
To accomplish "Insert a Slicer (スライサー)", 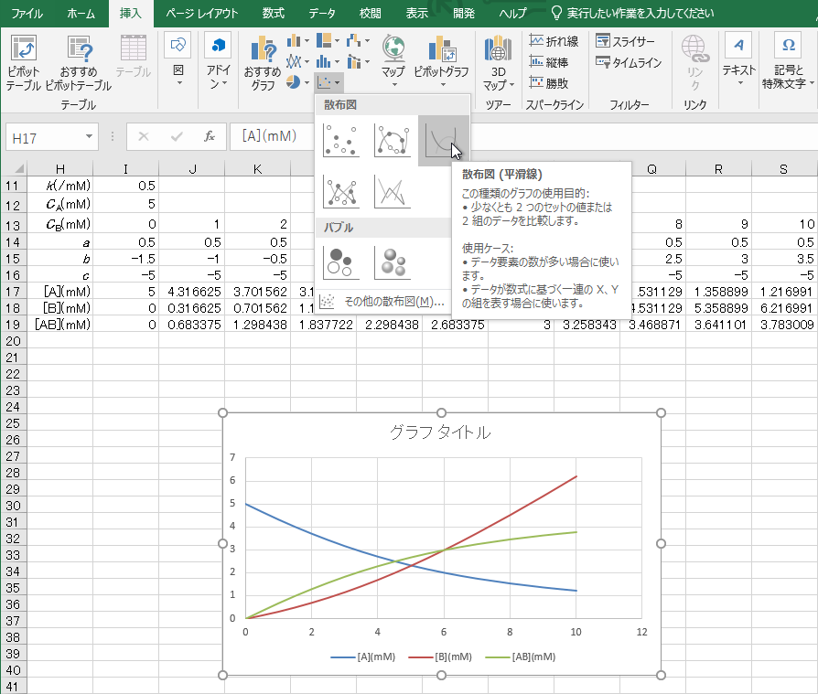I will pyautogui.click(x=625, y=40).
